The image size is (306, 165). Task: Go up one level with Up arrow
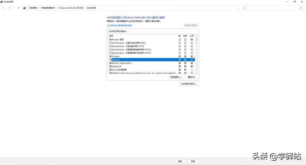coord(18,8)
